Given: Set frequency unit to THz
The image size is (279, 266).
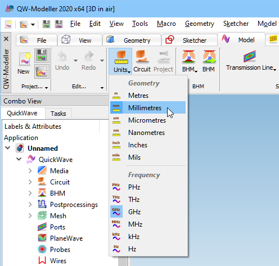Looking at the screenshot, I should click(148, 200).
